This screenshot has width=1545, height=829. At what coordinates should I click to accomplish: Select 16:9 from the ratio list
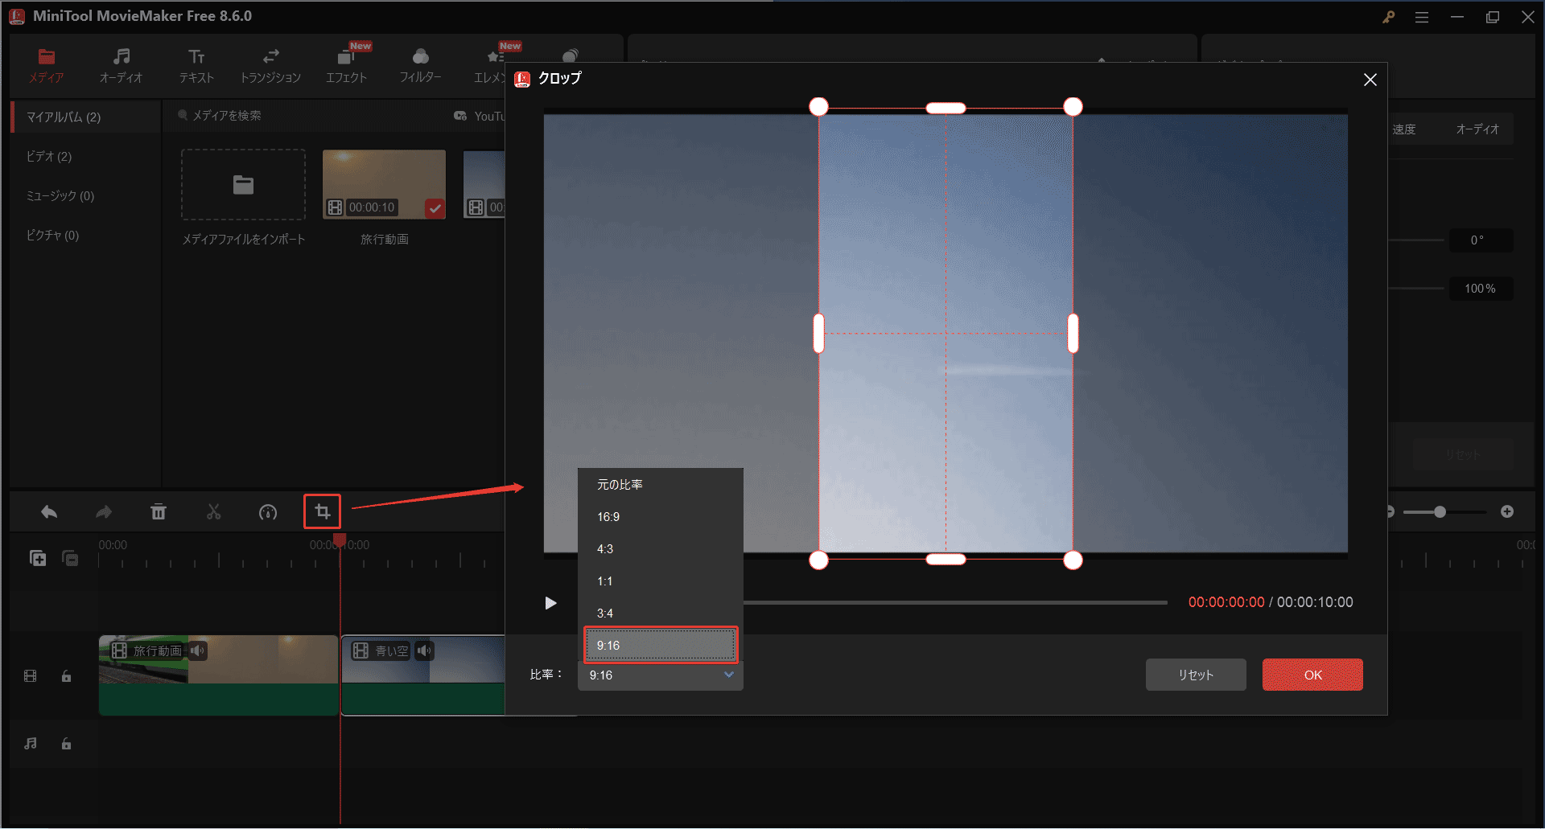[608, 517]
